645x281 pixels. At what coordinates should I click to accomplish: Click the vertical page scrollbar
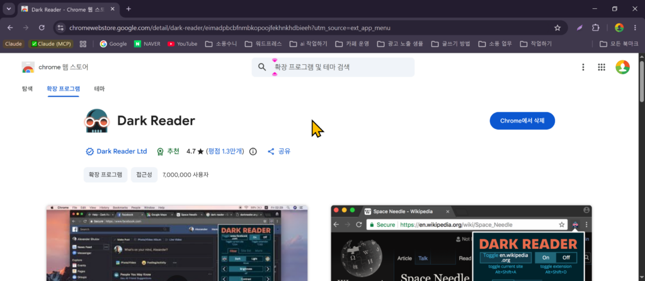click(x=642, y=82)
